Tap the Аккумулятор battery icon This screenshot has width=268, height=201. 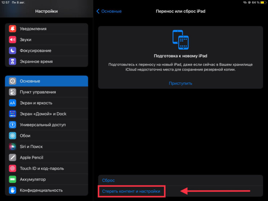(x=13, y=179)
